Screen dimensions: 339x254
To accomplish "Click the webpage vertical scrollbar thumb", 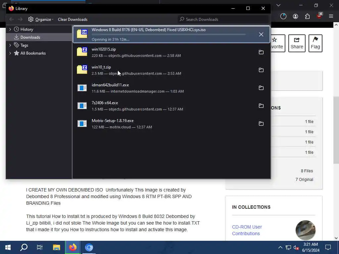I will tap(336, 130).
